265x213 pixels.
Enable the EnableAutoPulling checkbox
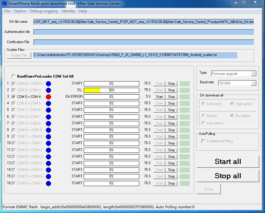pyautogui.click(x=203, y=141)
